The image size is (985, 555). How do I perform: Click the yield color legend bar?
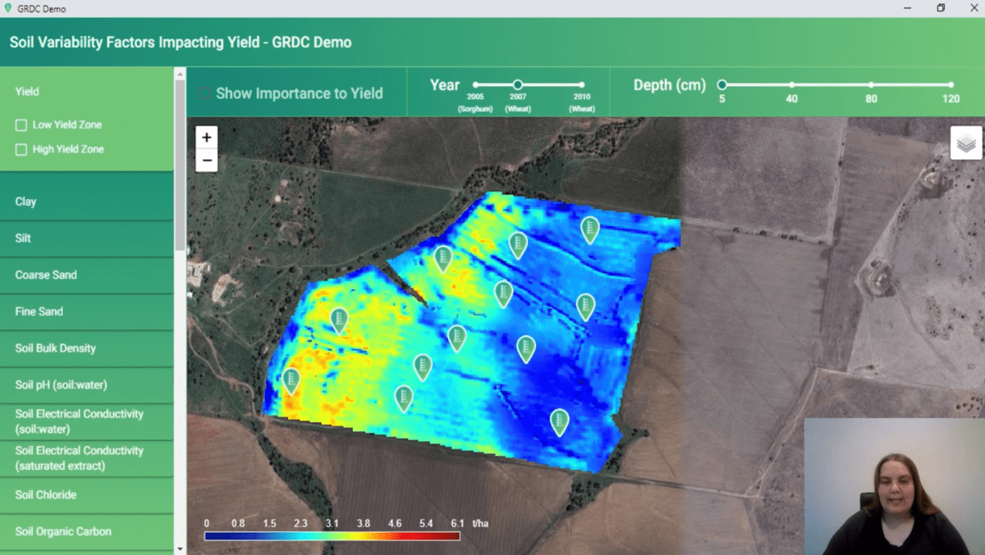tap(332, 536)
